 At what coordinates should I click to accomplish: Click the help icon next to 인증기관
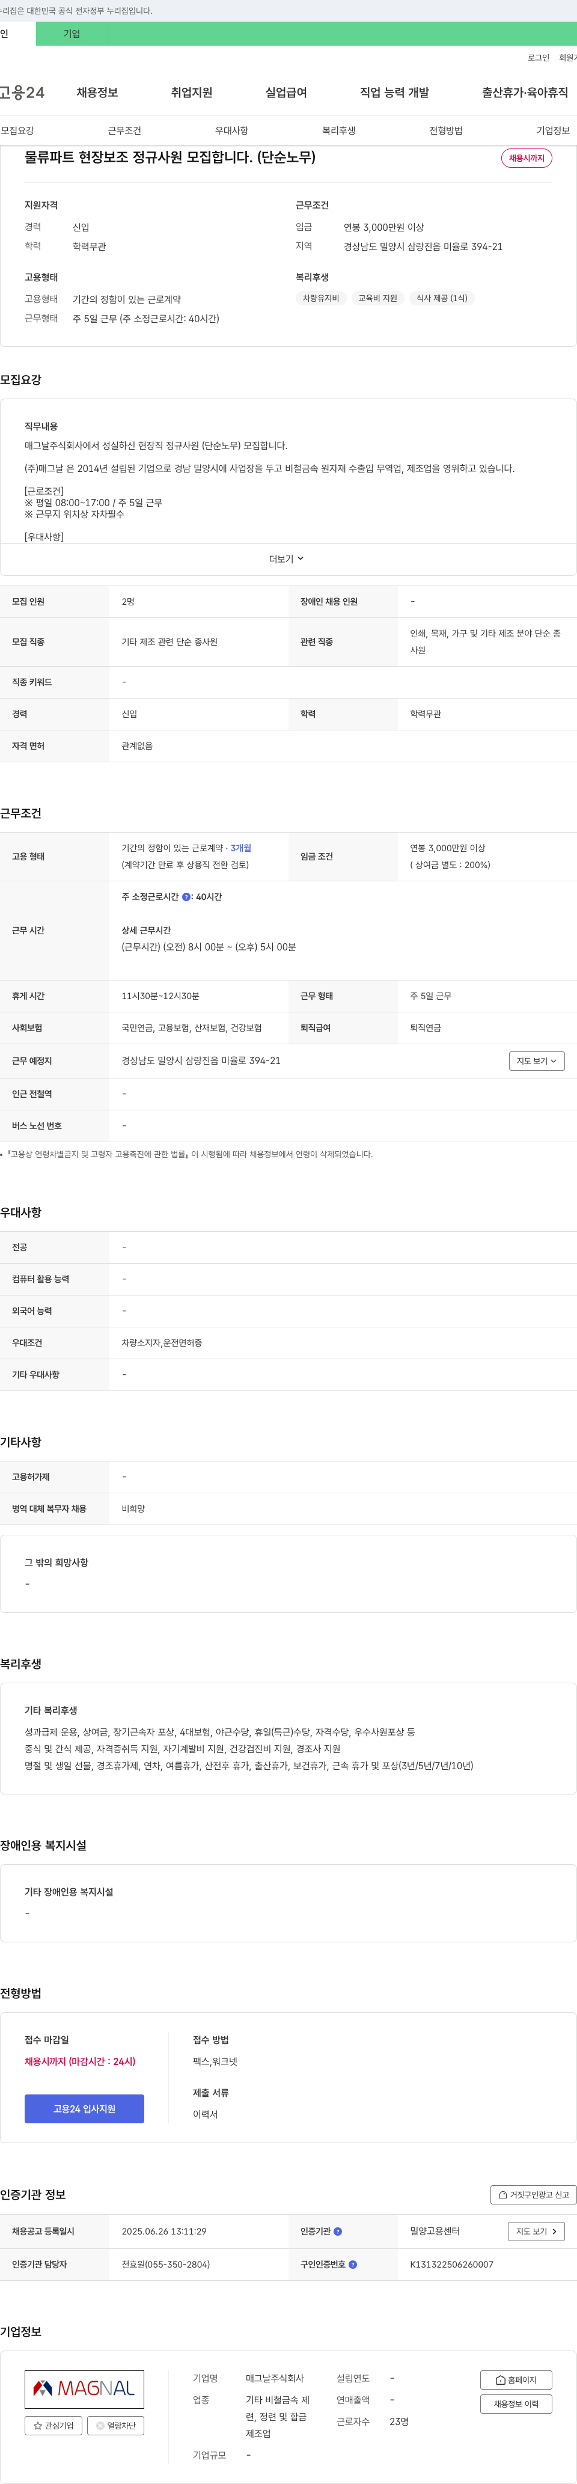pyautogui.click(x=338, y=2232)
